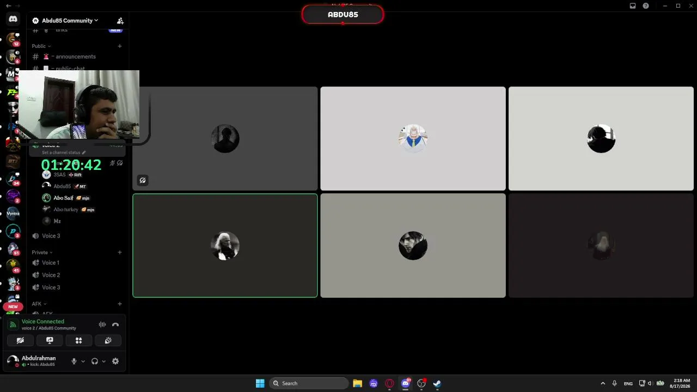Share your screen
Image resolution: width=697 pixels, height=392 pixels.
(x=50, y=340)
